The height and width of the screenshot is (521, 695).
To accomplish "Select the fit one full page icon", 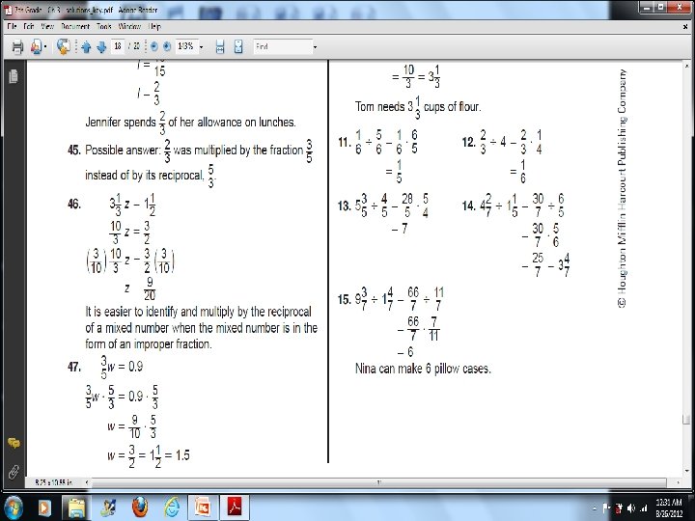I will (x=238, y=46).
